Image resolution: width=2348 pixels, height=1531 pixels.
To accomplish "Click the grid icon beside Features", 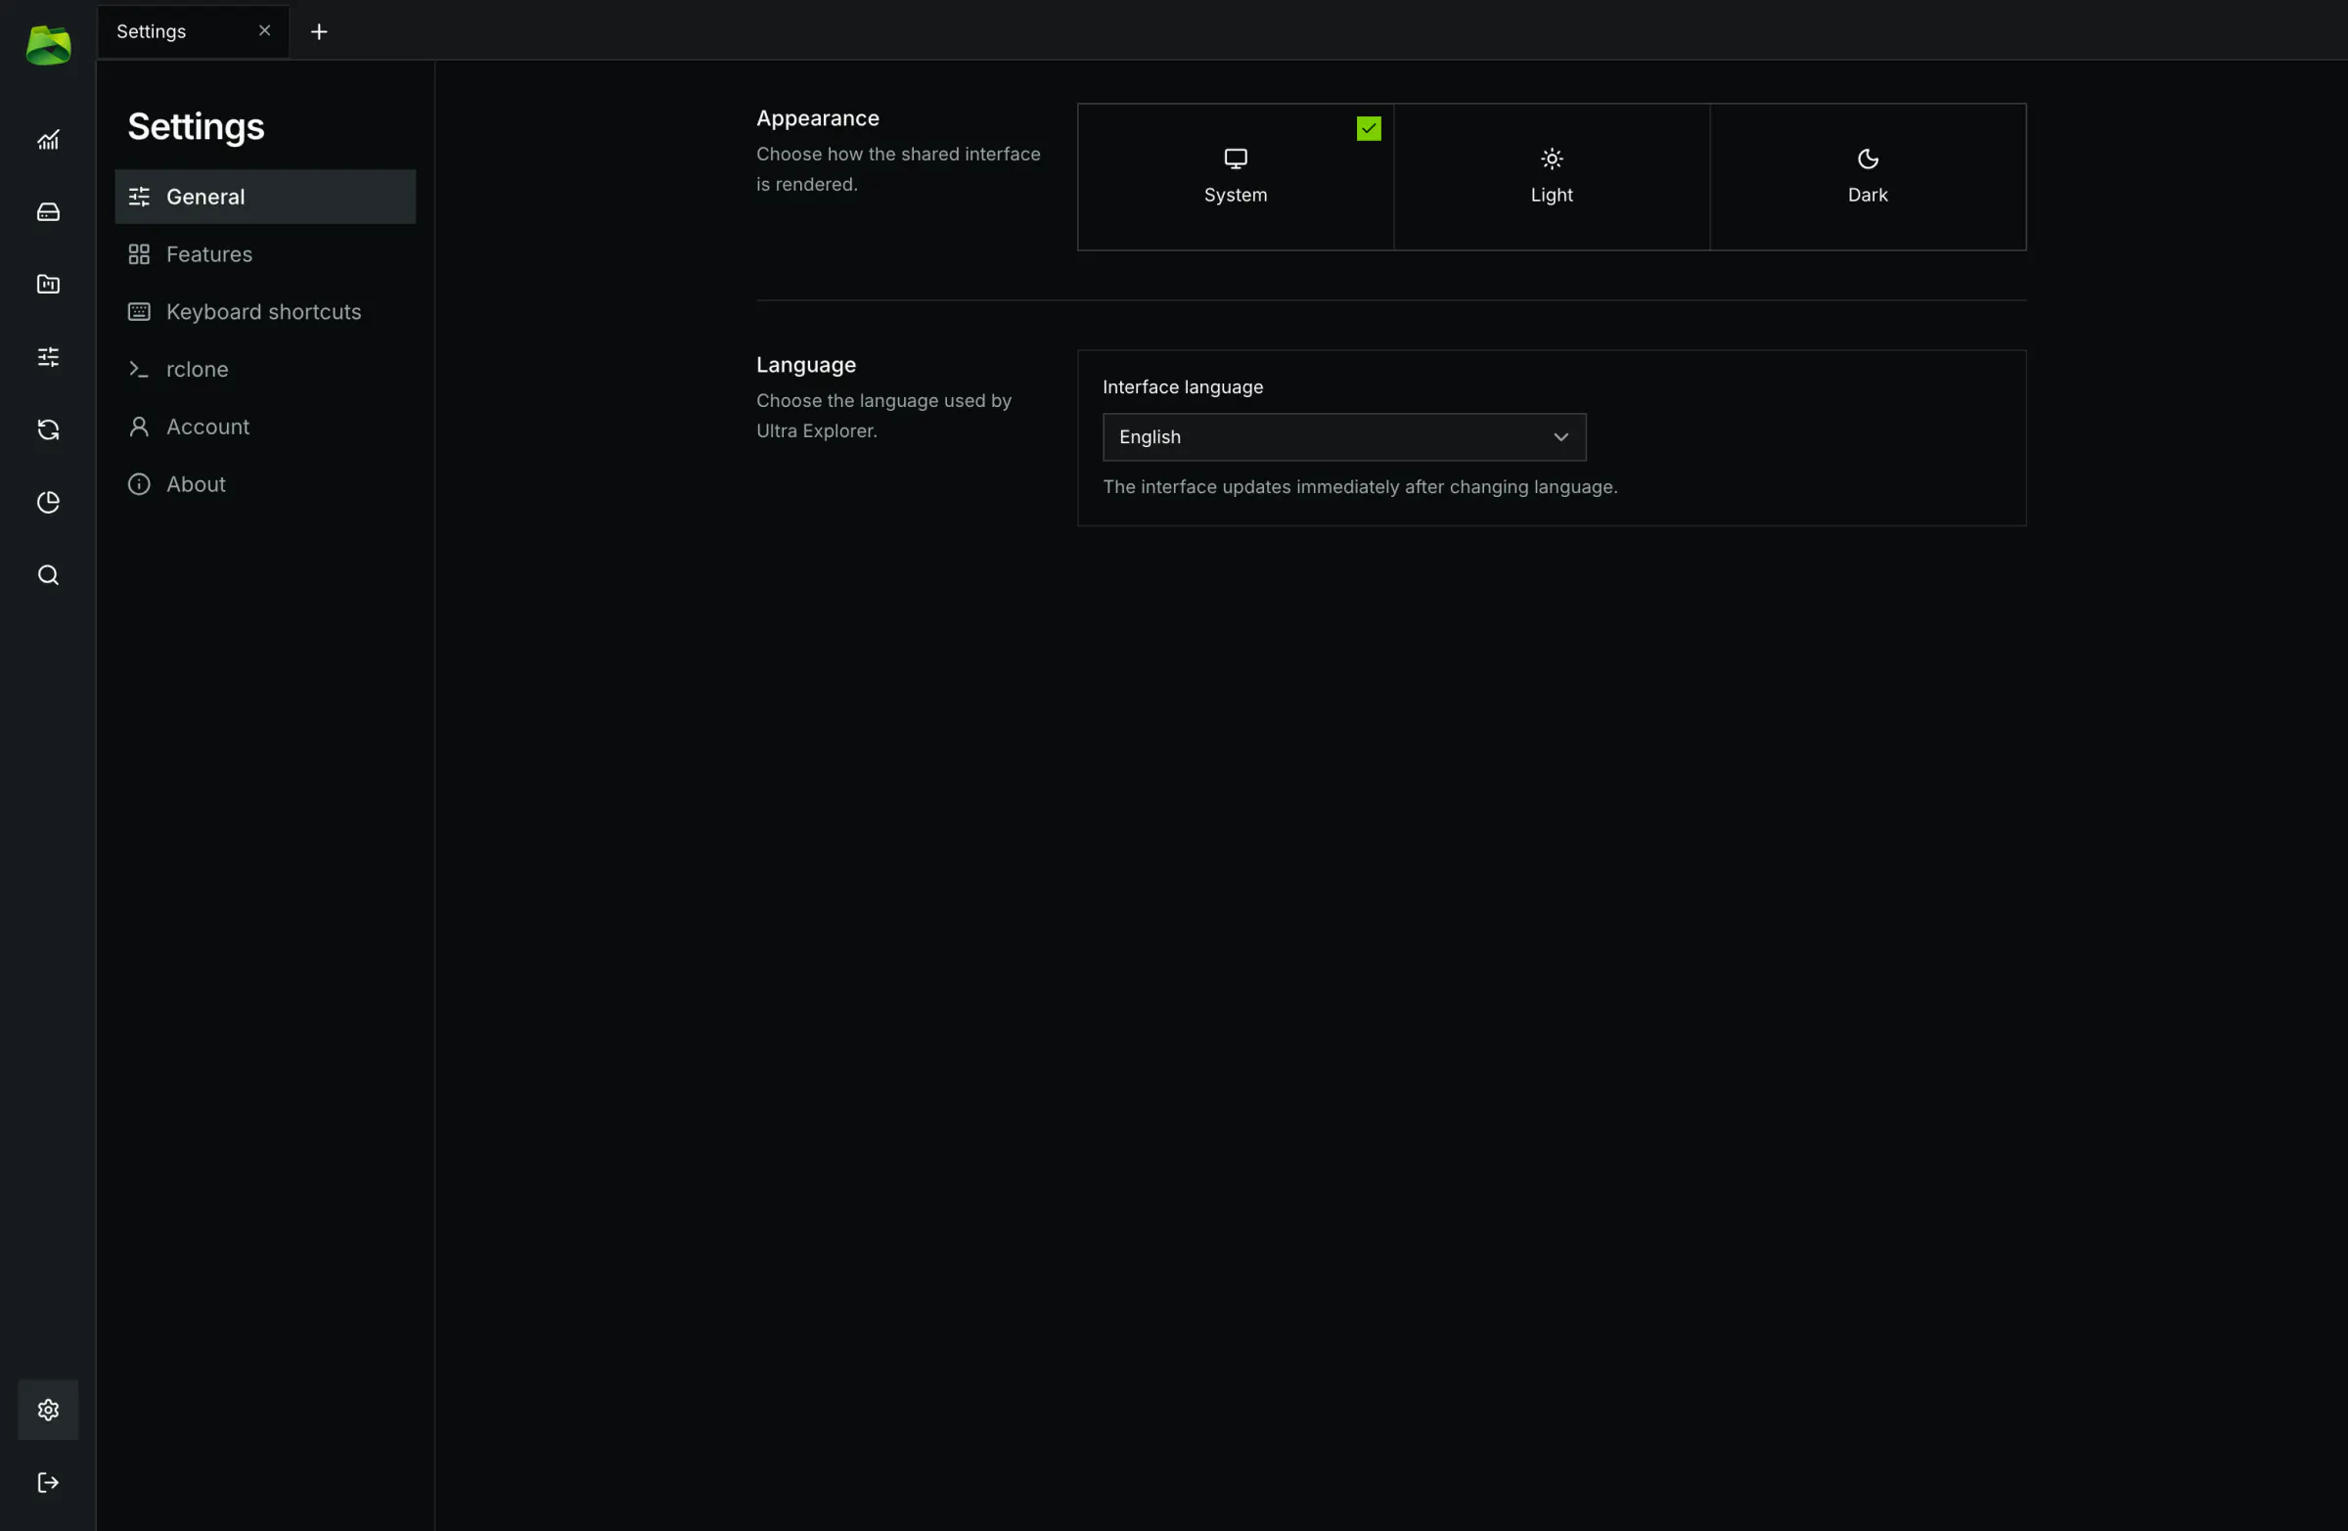I will (139, 254).
